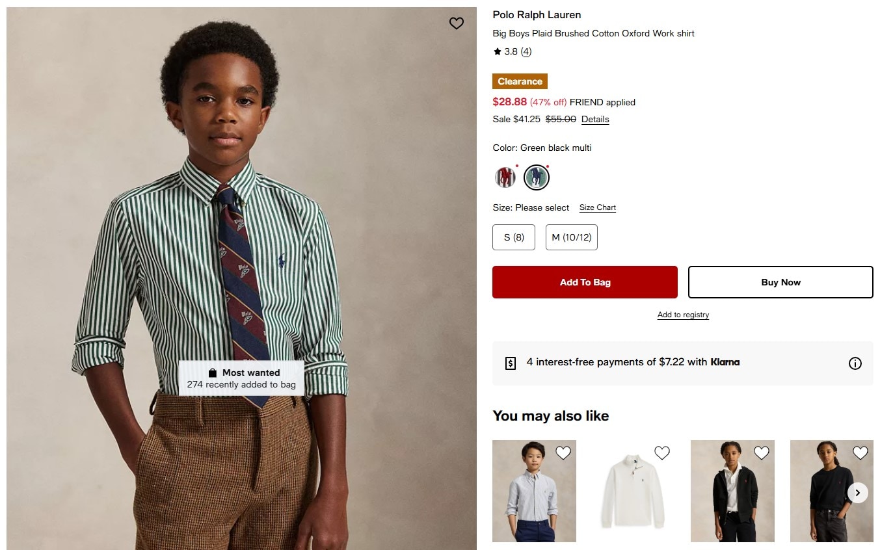Click Buy Now button
The height and width of the screenshot is (550, 880).
coord(780,282)
